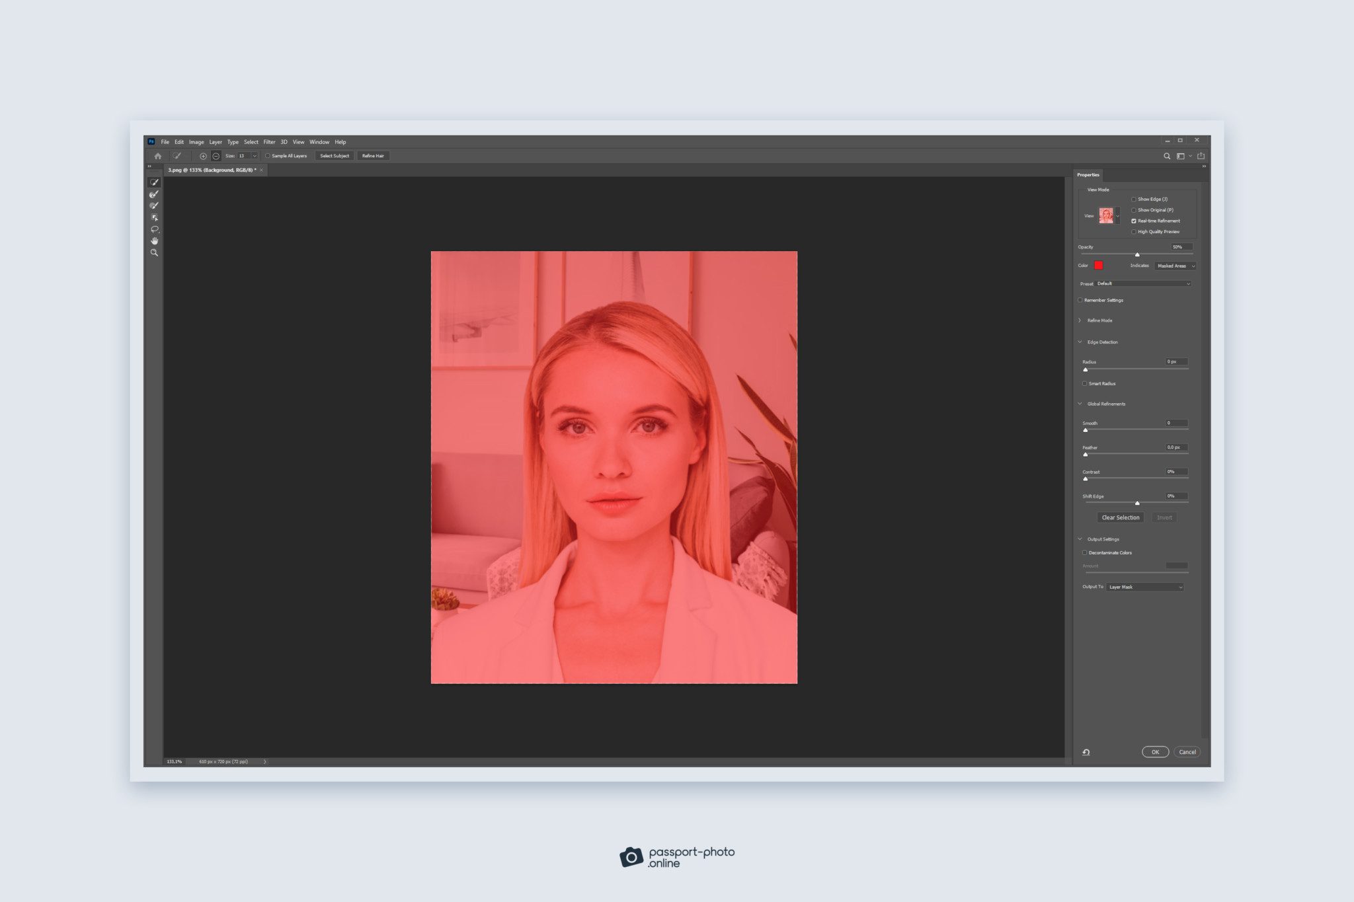Open the Output To Layer Mask dropdown

tap(1145, 587)
